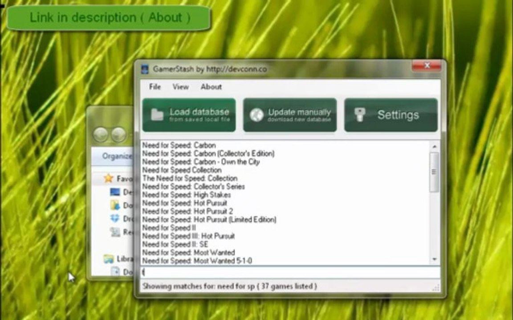Open the File menu in GamerStash
This screenshot has width=513, height=320.
tap(155, 87)
